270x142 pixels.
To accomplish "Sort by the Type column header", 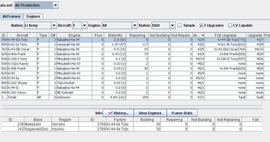I will point(43,35).
